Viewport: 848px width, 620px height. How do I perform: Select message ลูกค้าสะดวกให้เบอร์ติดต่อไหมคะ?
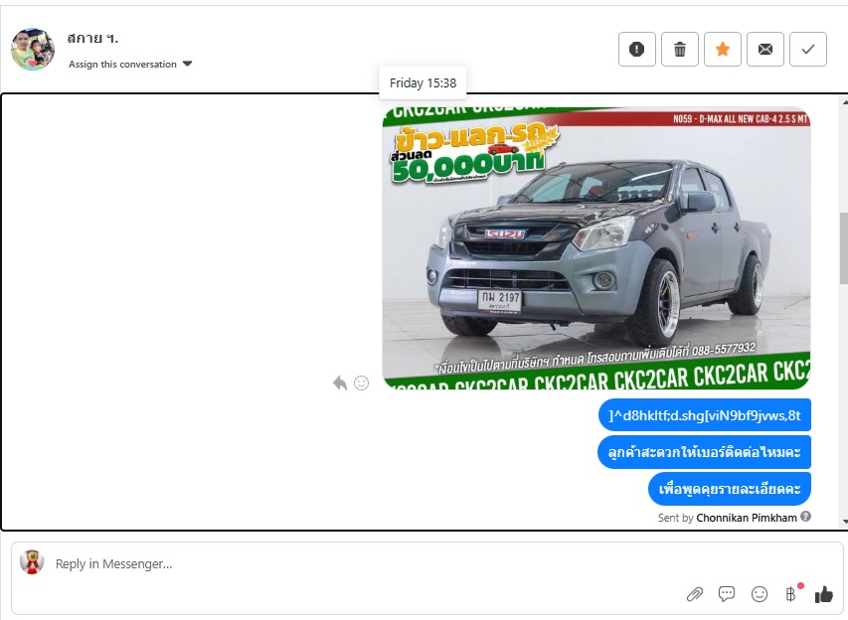(704, 452)
